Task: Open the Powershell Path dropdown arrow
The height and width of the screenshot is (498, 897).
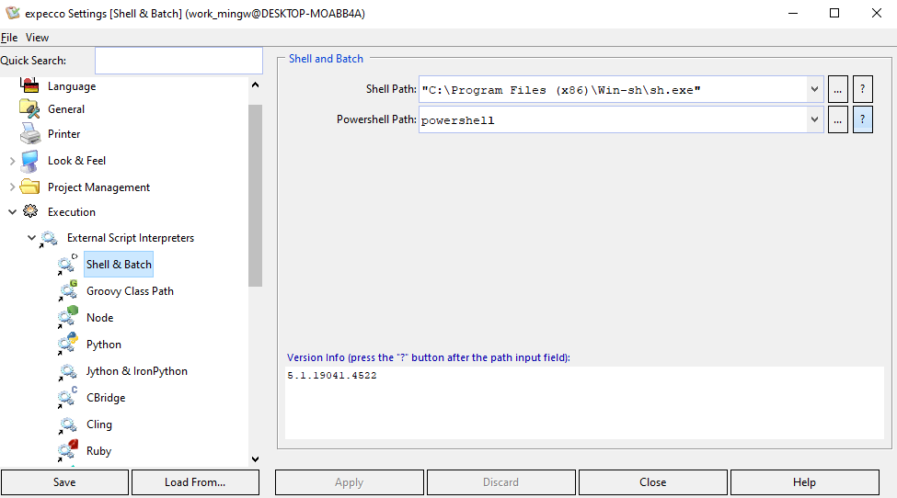Action: click(x=814, y=120)
